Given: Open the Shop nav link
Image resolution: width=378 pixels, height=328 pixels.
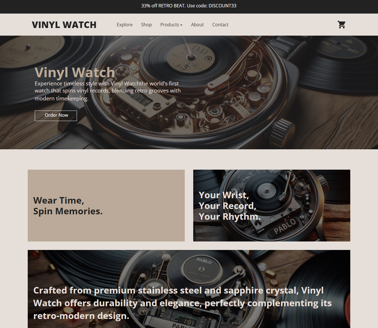Looking at the screenshot, I should [146, 25].
